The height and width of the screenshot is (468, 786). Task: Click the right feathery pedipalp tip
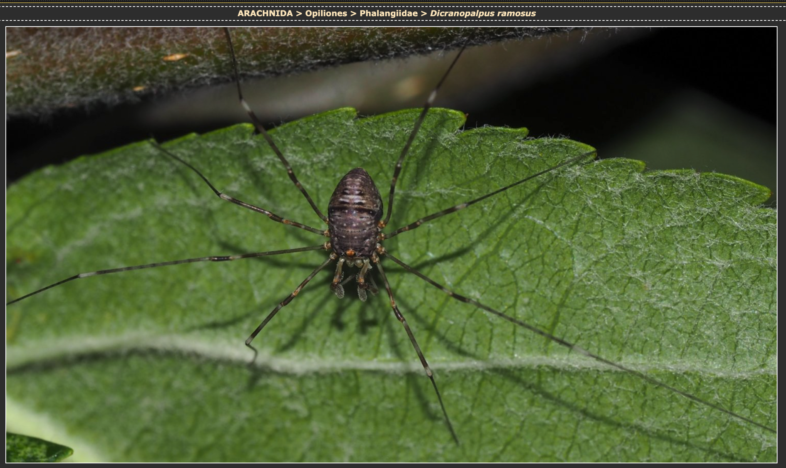(x=362, y=293)
